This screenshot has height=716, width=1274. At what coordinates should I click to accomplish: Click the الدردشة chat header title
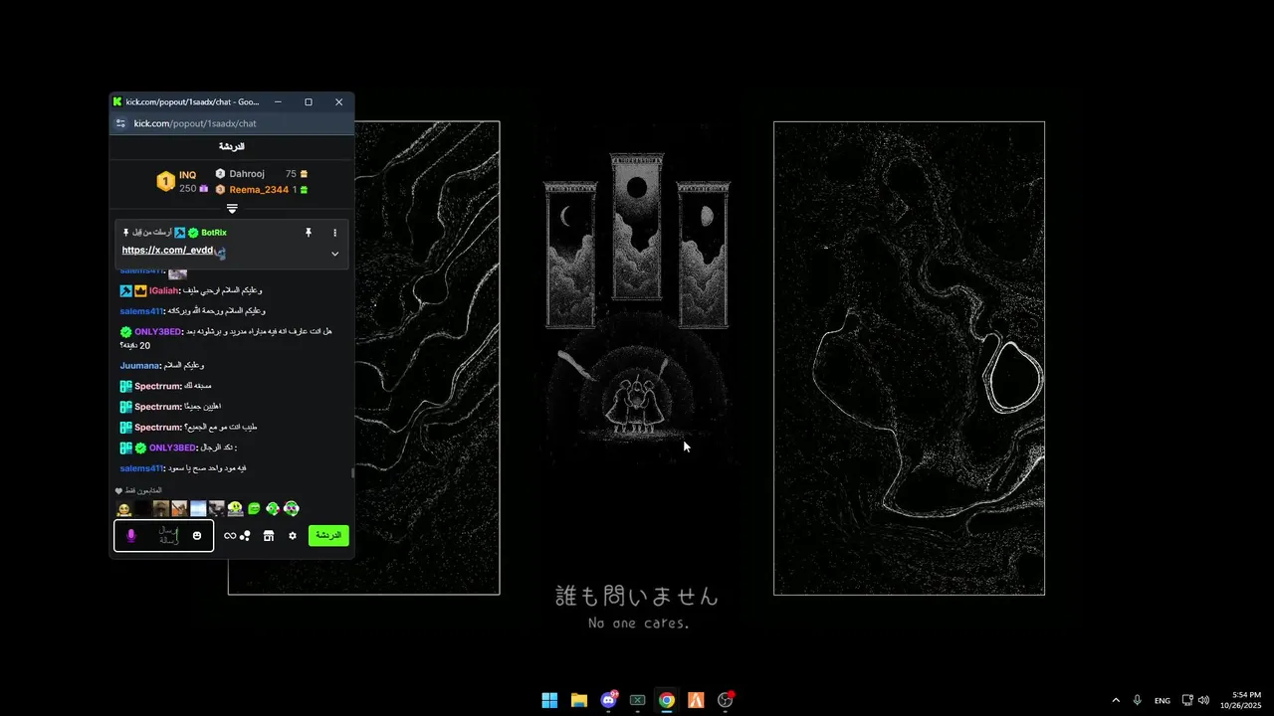232,146
